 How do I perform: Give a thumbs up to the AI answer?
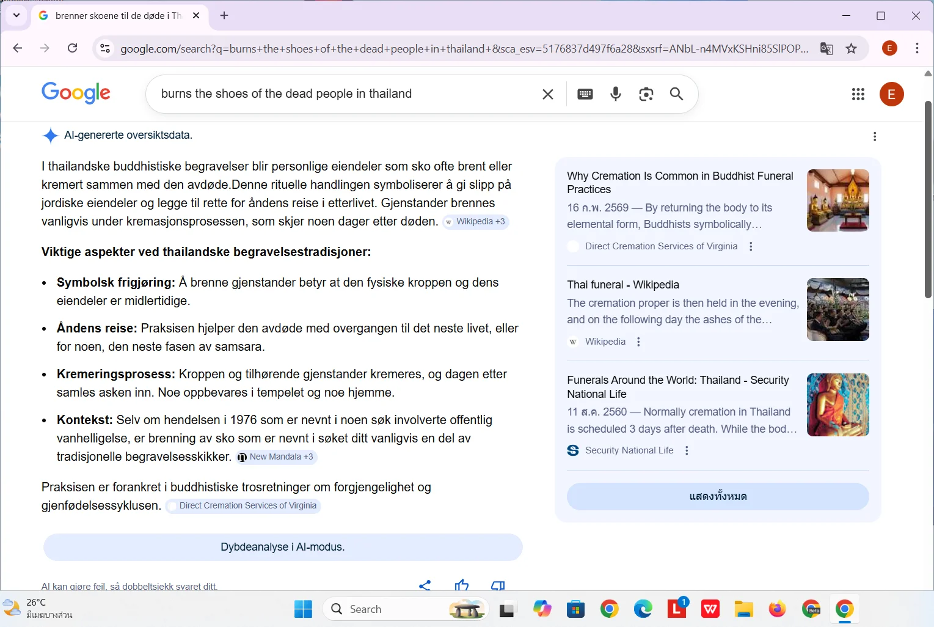(462, 585)
